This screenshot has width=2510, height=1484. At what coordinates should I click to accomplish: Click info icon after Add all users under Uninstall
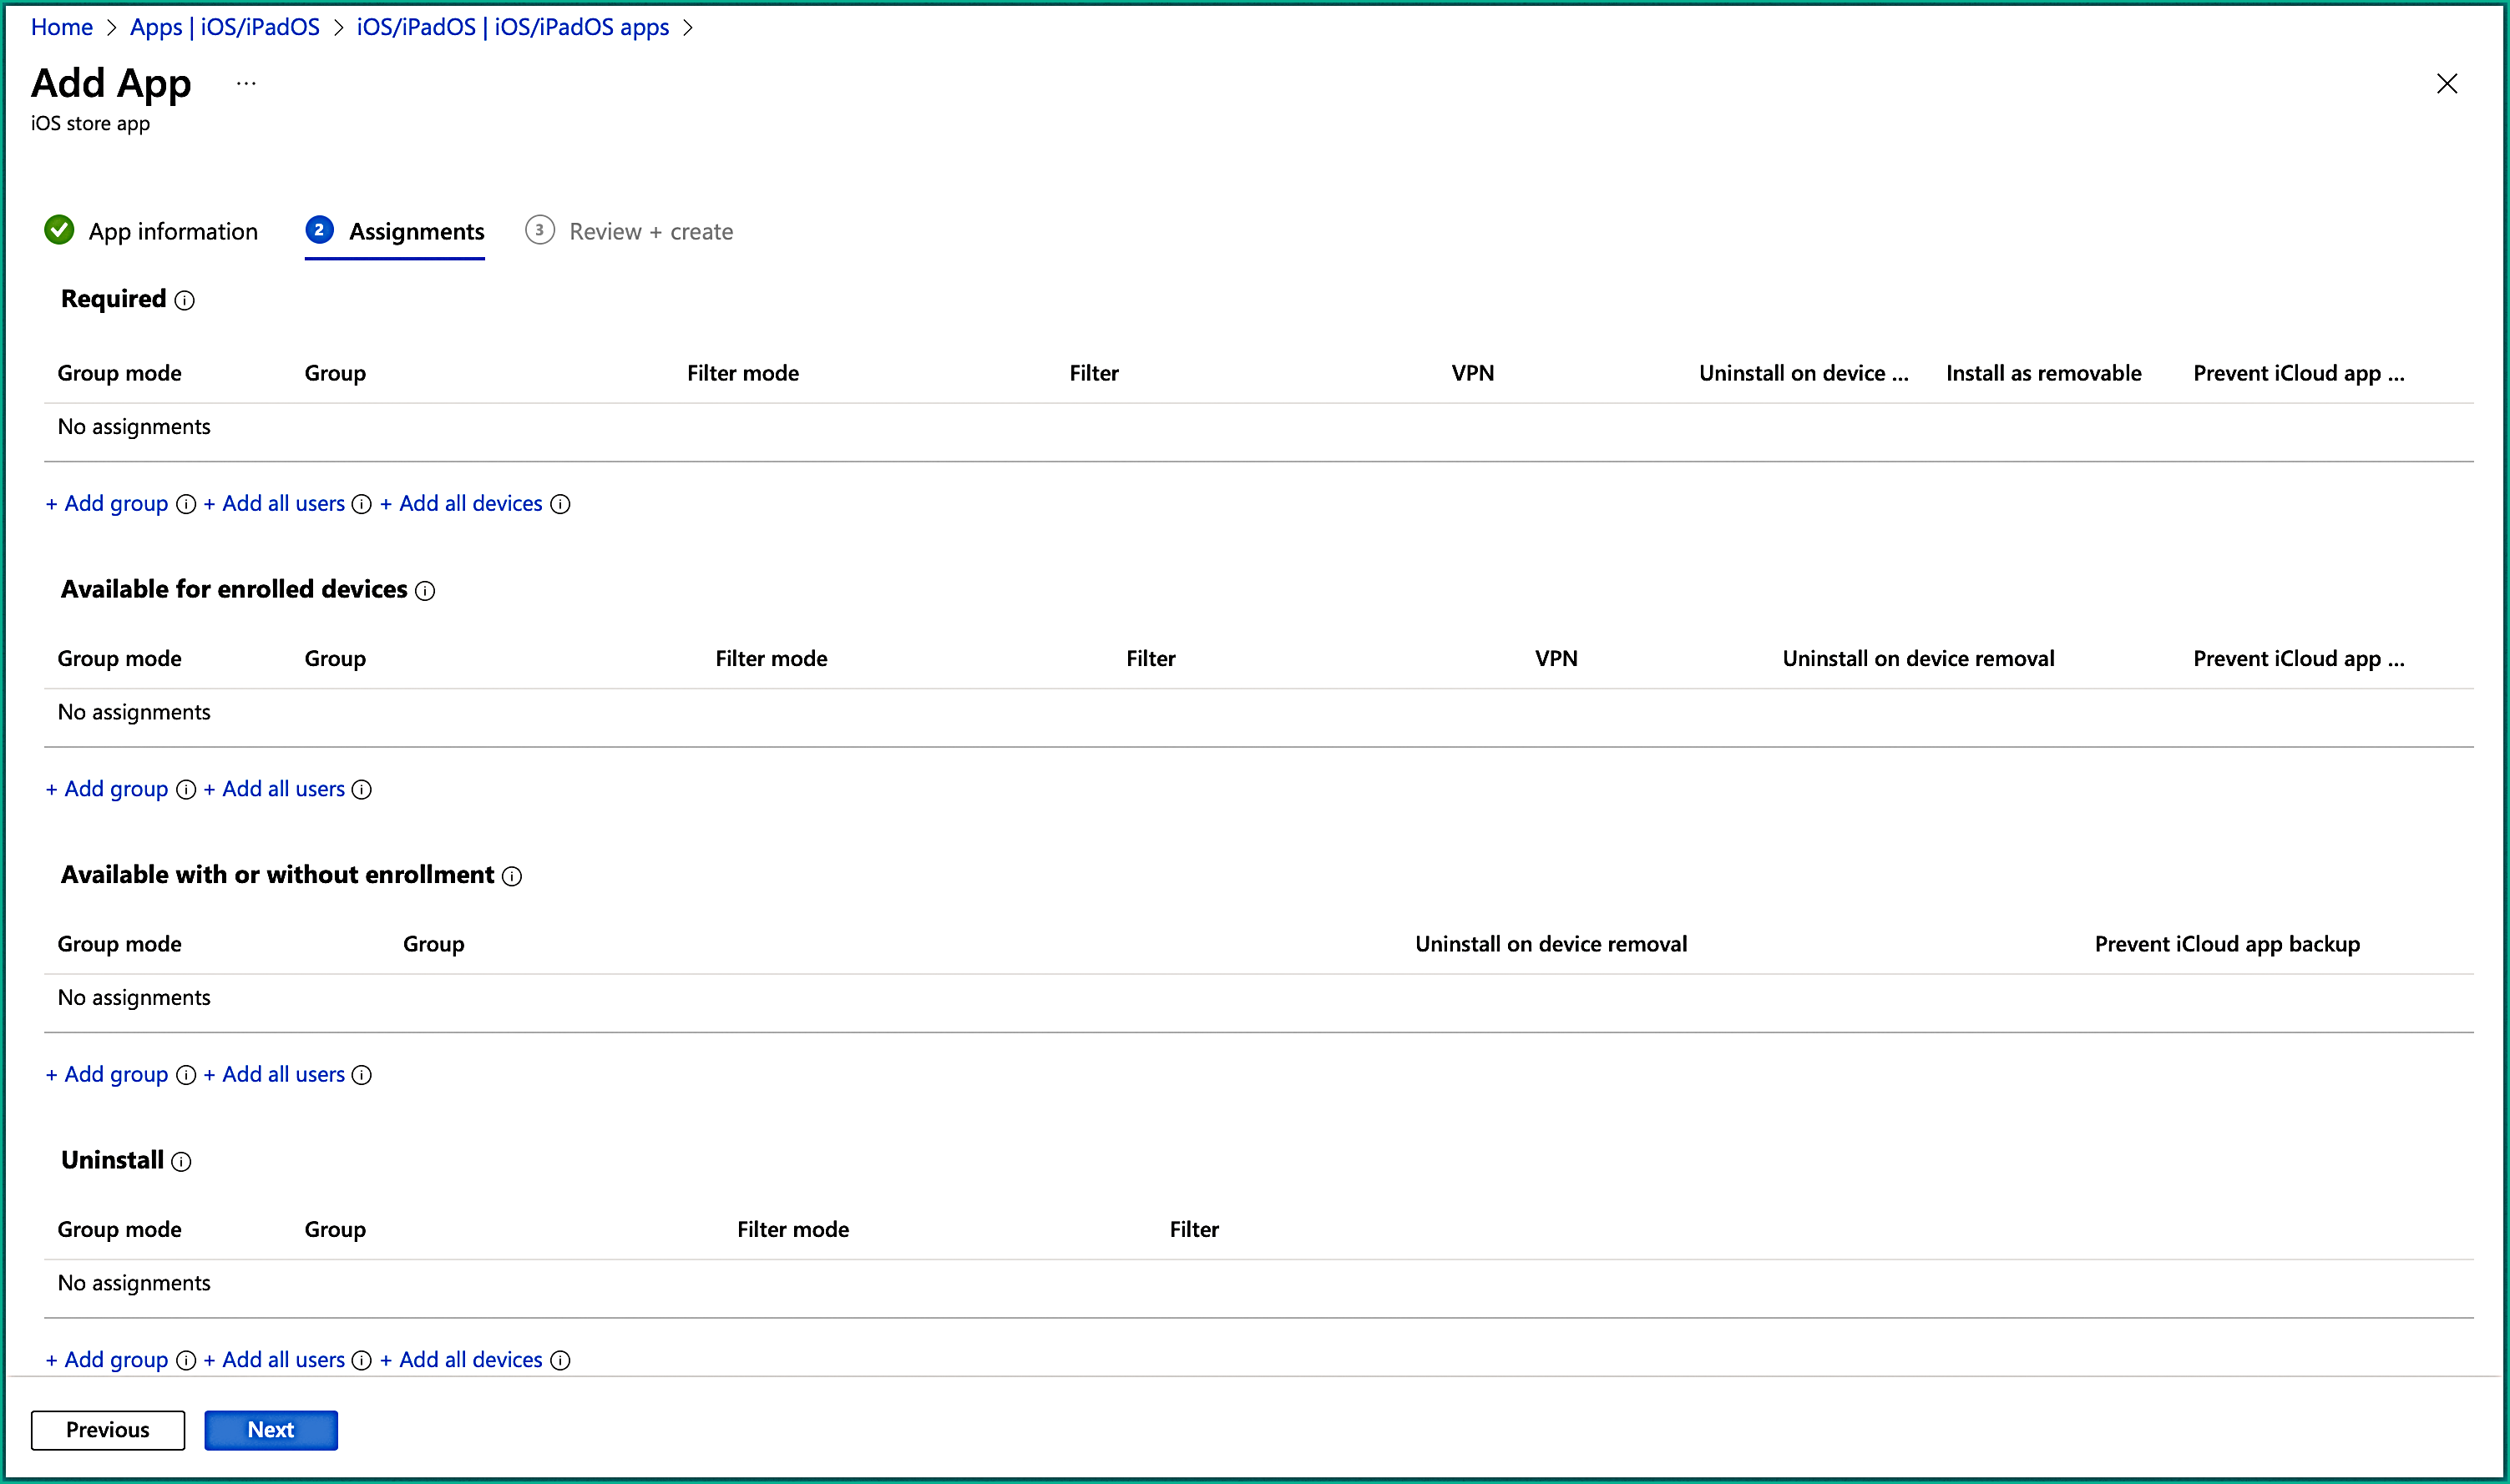coord(362,1360)
